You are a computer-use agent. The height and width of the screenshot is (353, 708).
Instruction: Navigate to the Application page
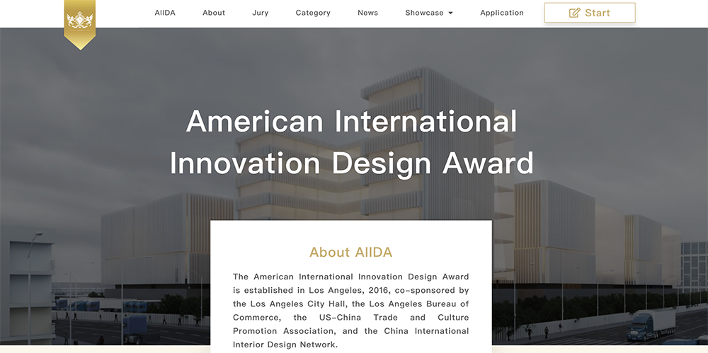(502, 13)
